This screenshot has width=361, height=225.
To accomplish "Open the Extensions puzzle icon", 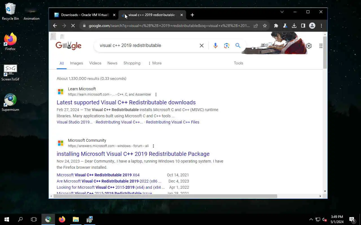I will click(276, 26).
